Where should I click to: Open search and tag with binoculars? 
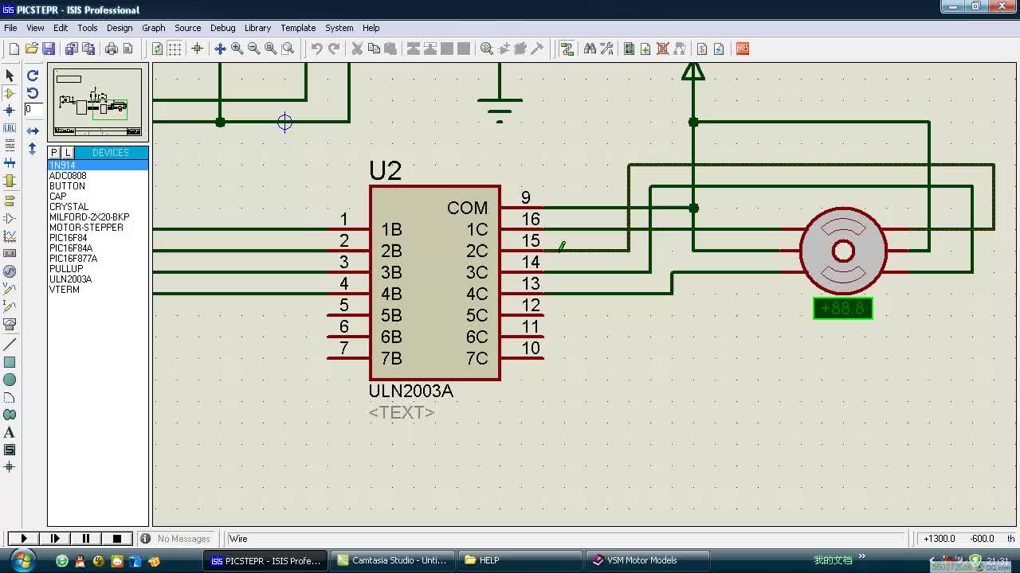click(590, 49)
